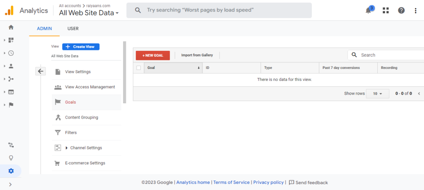The height and width of the screenshot is (190, 424).
Task: Open the notifications bell icon
Action: click(369, 10)
